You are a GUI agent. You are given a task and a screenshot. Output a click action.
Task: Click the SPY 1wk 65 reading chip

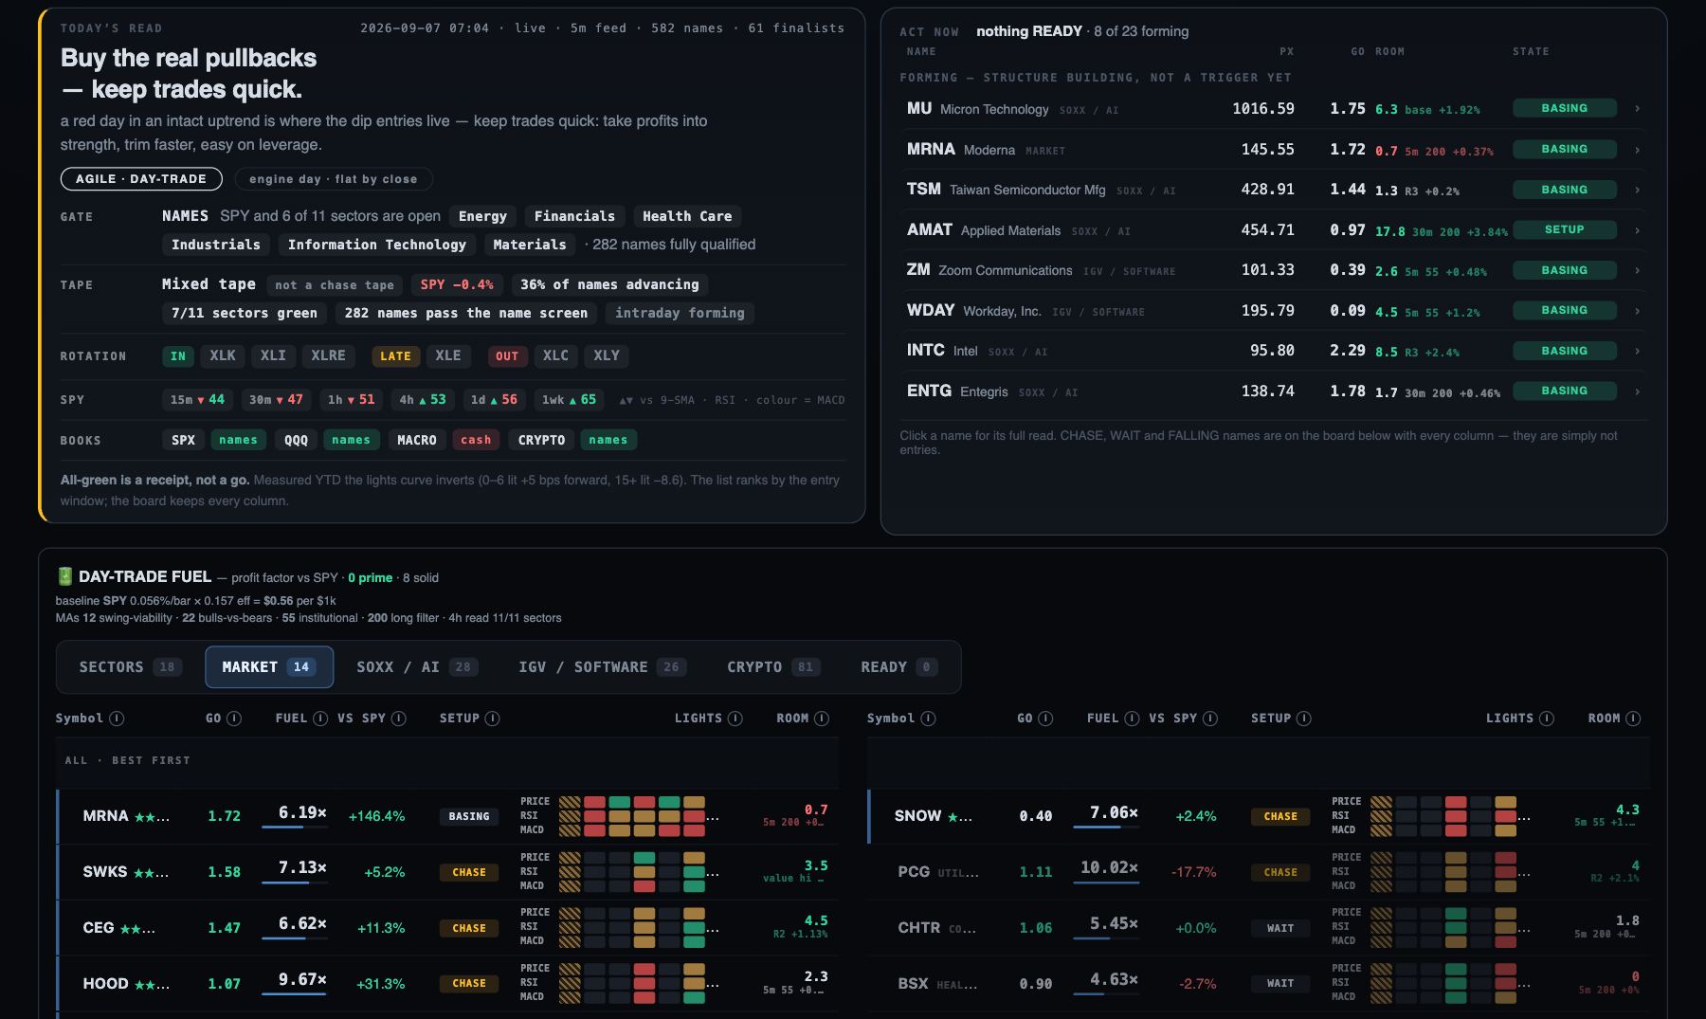(x=569, y=400)
